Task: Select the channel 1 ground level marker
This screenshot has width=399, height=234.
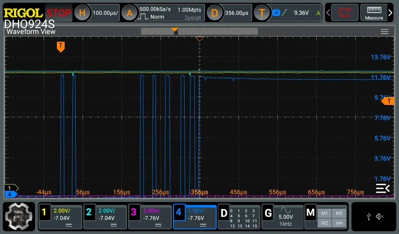Action: coord(11,188)
